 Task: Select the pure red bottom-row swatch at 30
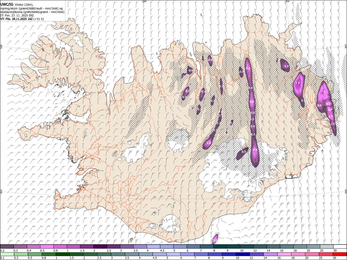point(340,254)
